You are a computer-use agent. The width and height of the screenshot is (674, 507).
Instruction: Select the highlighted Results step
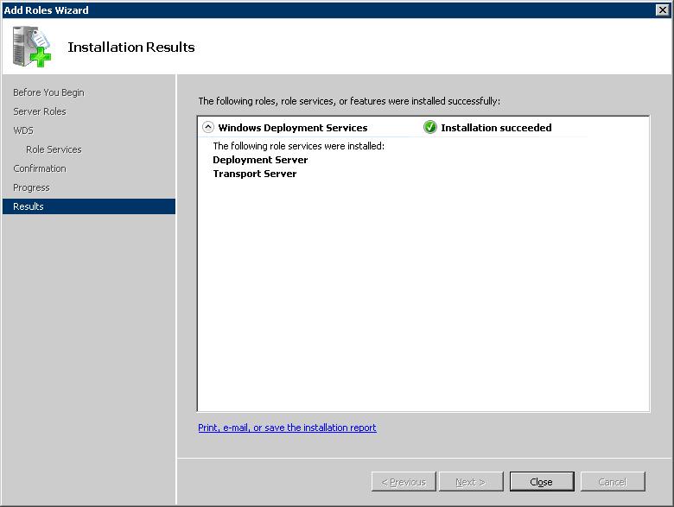coord(88,206)
